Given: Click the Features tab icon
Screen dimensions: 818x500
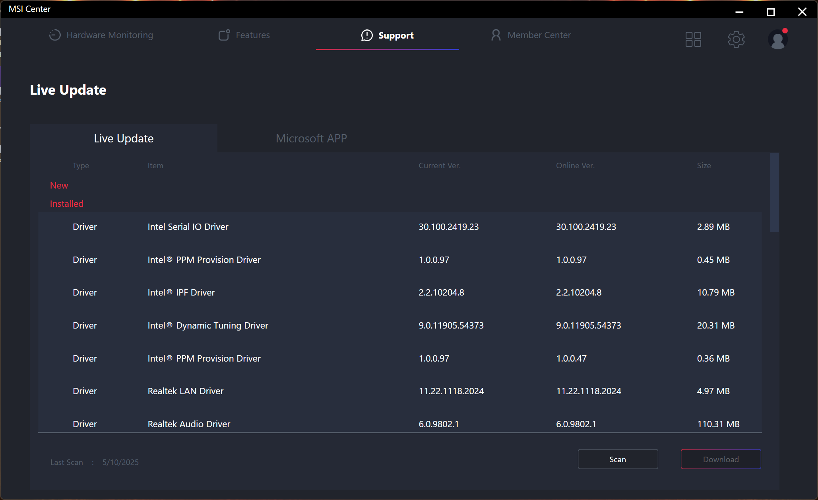Looking at the screenshot, I should click(x=224, y=35).
